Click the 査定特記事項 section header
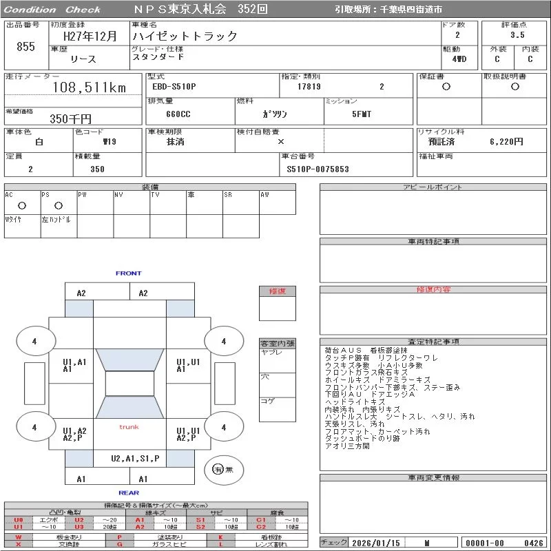The width and height of the screenshot is (551, 551). pos(433,342)
